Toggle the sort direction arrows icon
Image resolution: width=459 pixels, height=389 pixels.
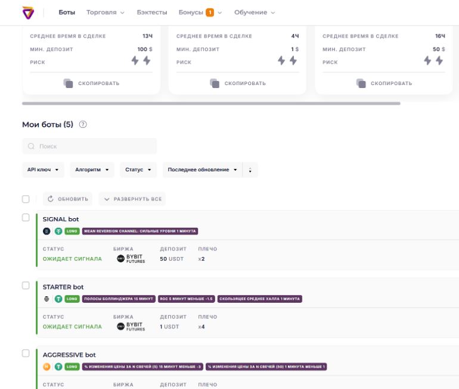click(x=250, y=170)
